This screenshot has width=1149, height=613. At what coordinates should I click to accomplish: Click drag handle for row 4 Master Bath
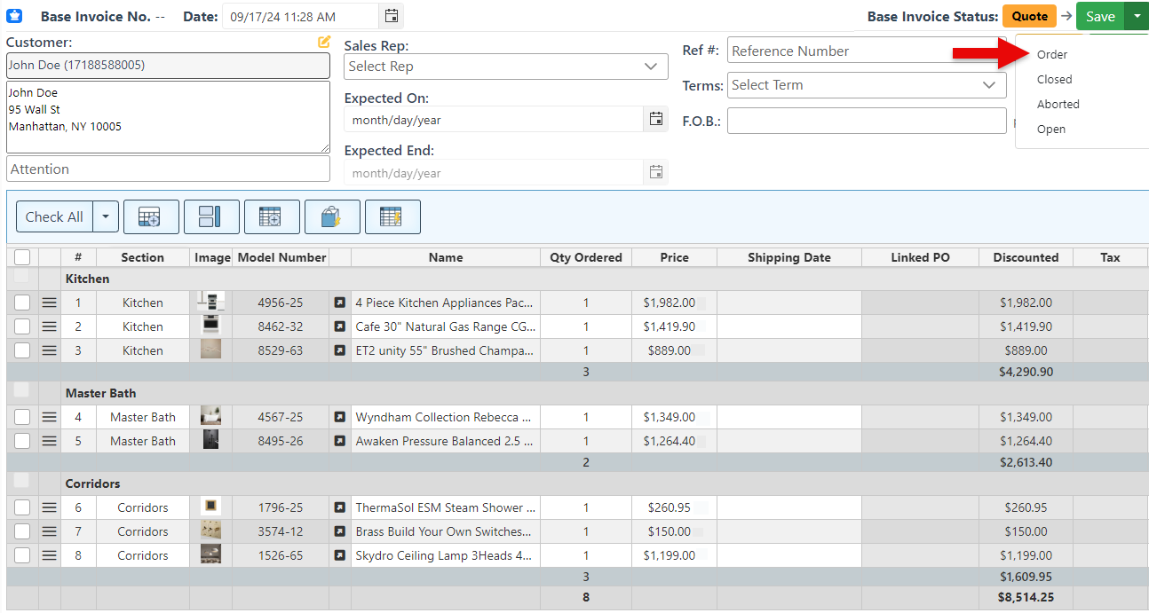(49, 417)
